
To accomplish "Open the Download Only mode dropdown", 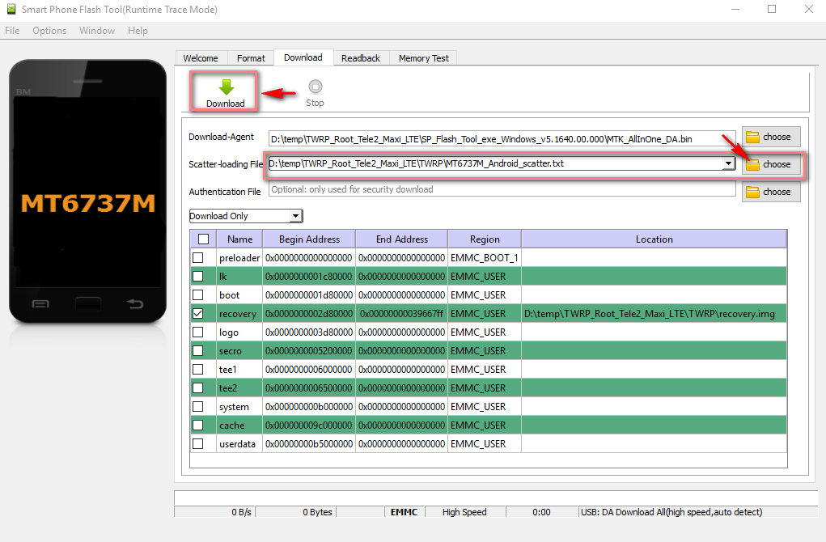I will [x=295, y=216].
